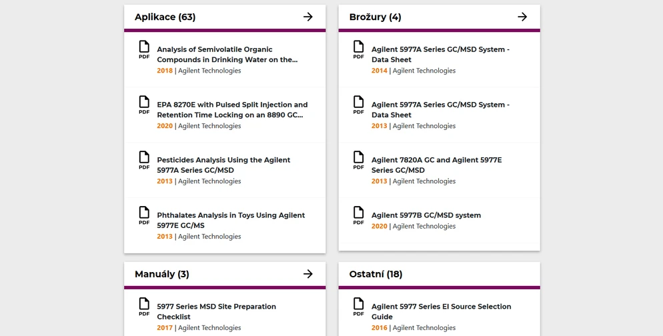The image size is (663, 336).
Task: Open 5977 Series MSD Site Preparation Checklist
Action: pos(217,312)
